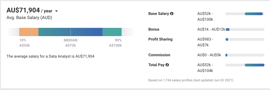270x90 pixels.
Task: Click the 90% A$100k label
Action: [115, 43]
